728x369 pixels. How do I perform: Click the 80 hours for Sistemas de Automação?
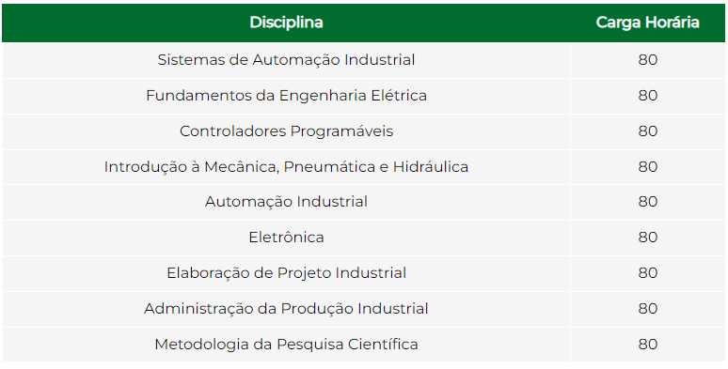(x=648, y=60)
